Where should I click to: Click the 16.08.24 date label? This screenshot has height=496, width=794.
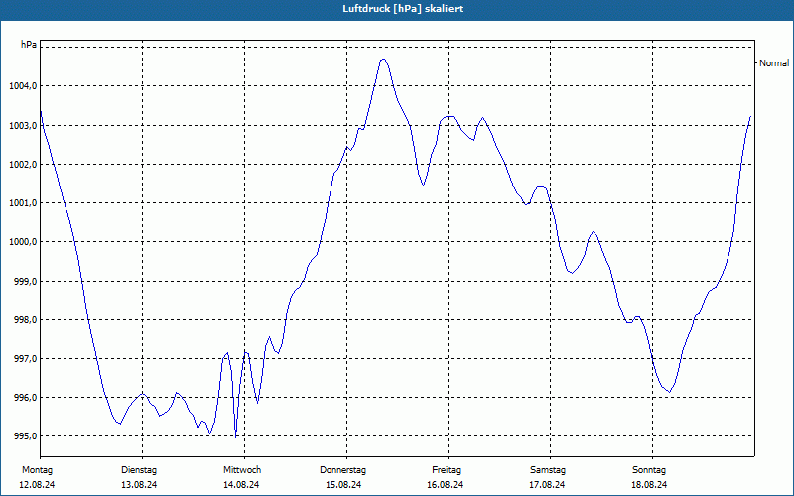click(x=445, y=485)
